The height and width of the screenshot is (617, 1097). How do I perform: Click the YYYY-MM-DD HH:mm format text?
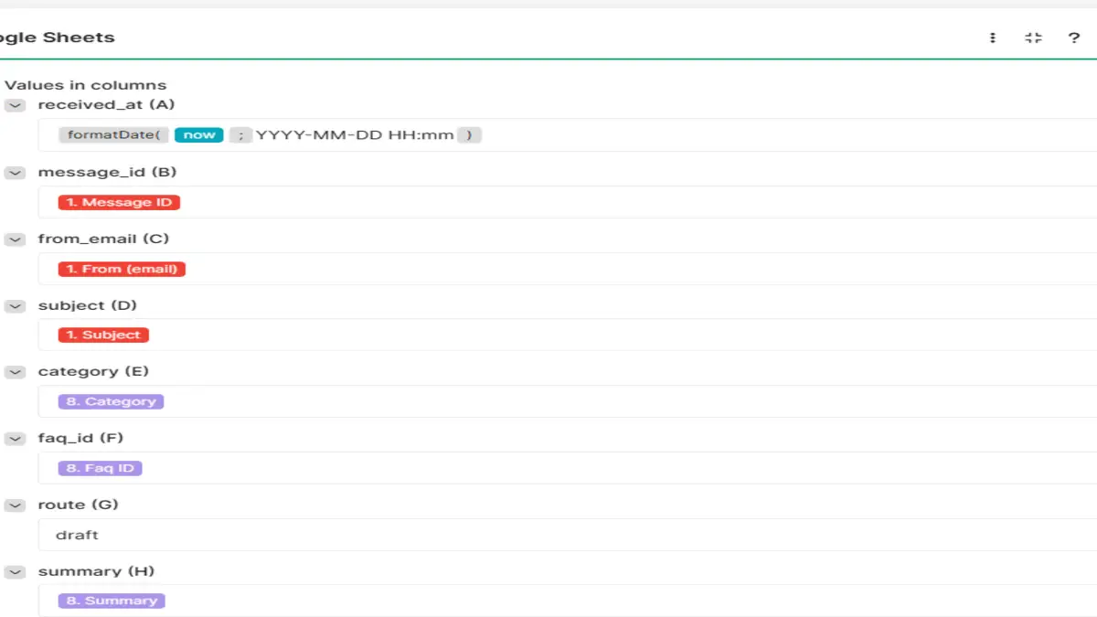pyautogui.click(x=355, y=135)
